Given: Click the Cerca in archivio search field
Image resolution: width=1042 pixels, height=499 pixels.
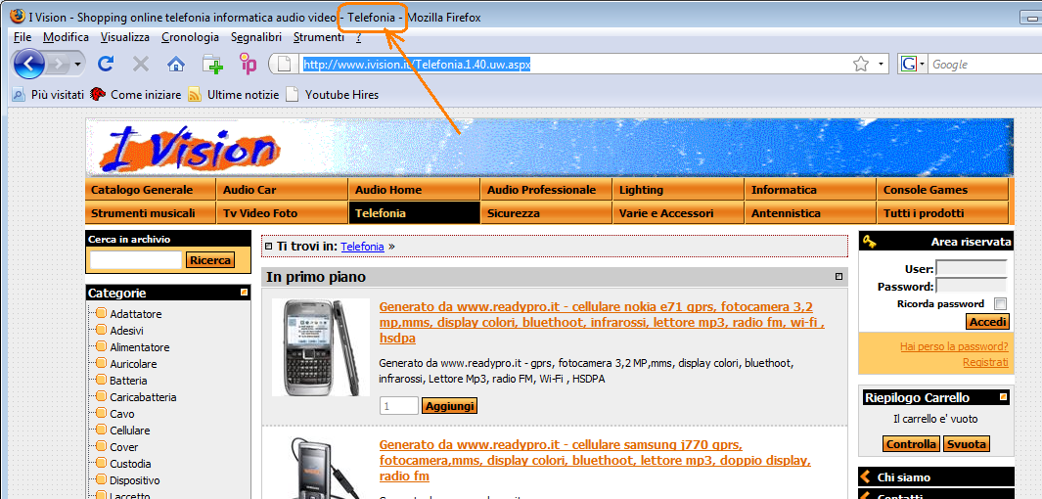Looking at the screenshot, I should (136, 260).
